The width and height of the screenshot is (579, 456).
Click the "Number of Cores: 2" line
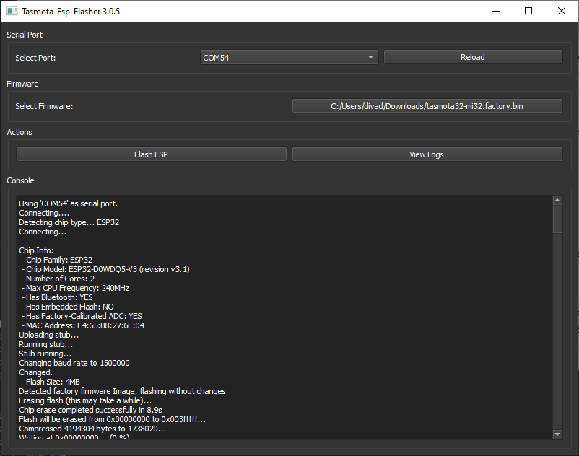[58, 279]
